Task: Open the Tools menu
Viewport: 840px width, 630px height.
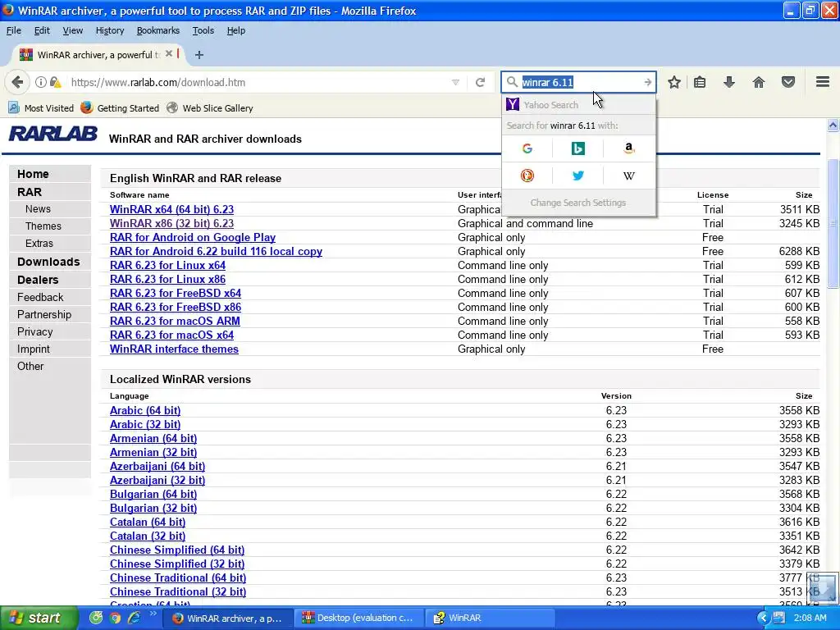Action: (203, 30)
